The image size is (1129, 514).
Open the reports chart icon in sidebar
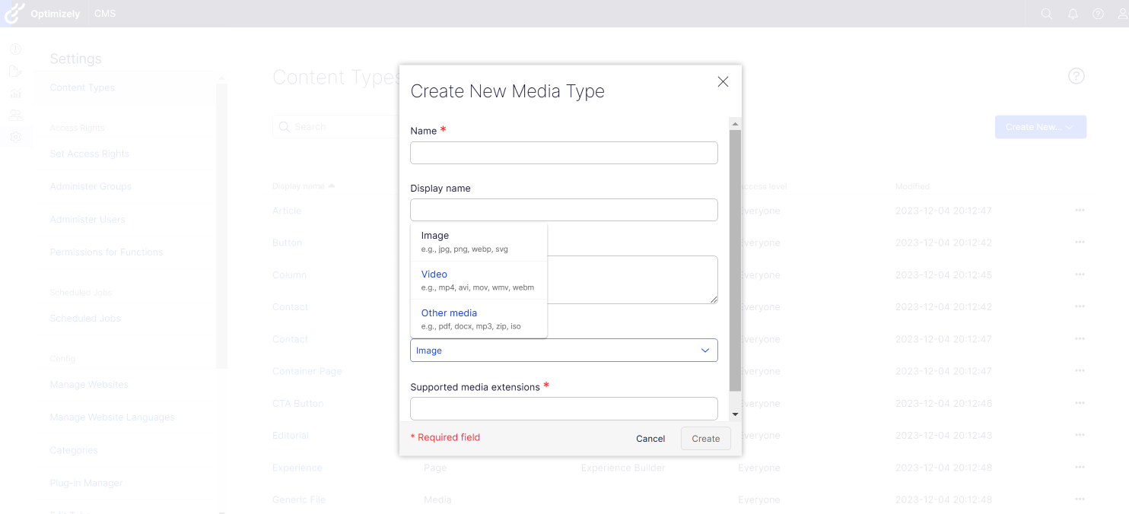[x=15, y=94]
